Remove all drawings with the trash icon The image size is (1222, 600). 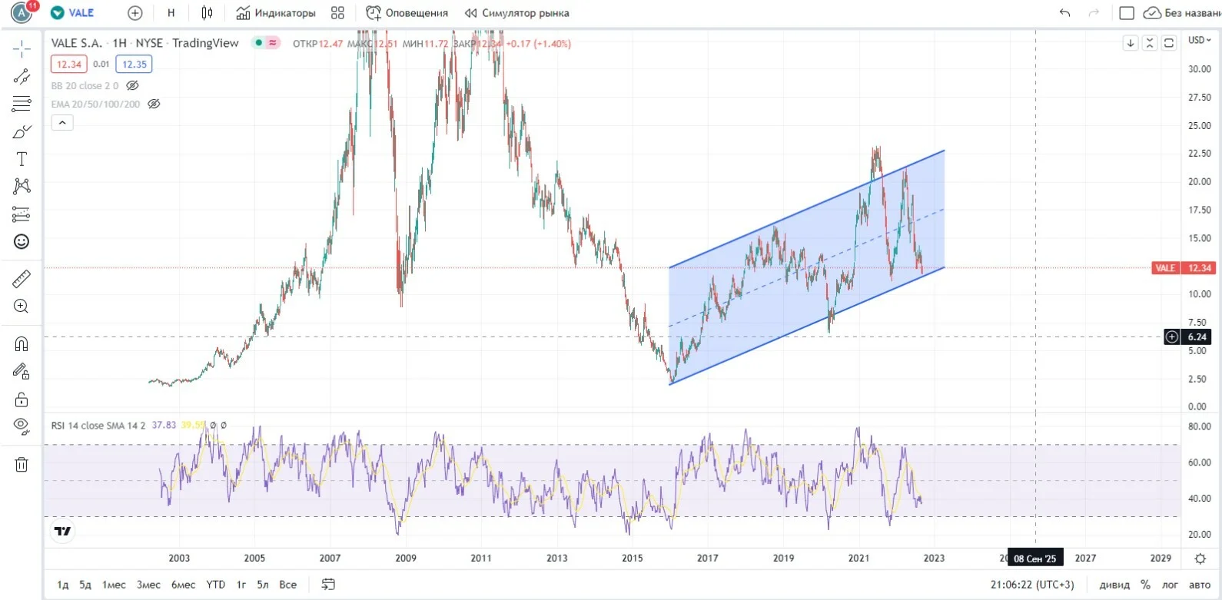pyautogui.click(x=22, y=464)
